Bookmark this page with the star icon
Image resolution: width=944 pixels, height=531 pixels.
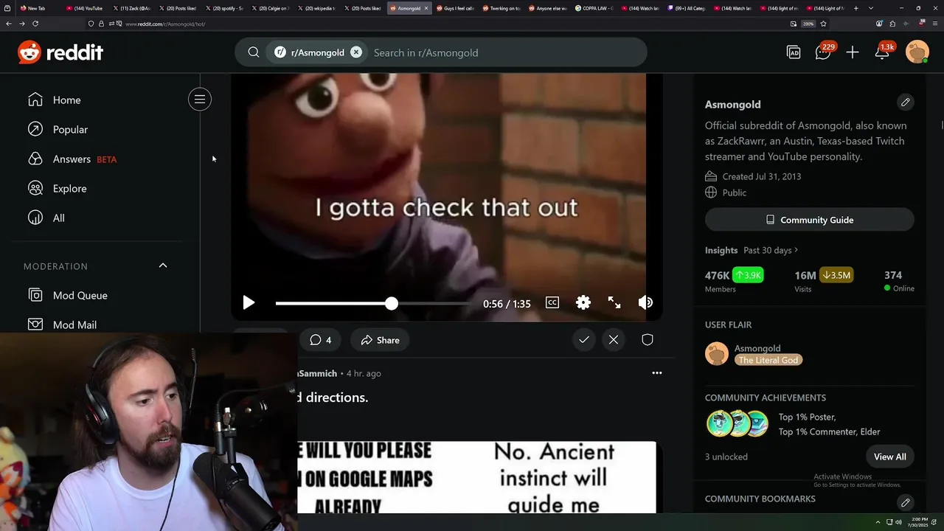pos(823,24)
